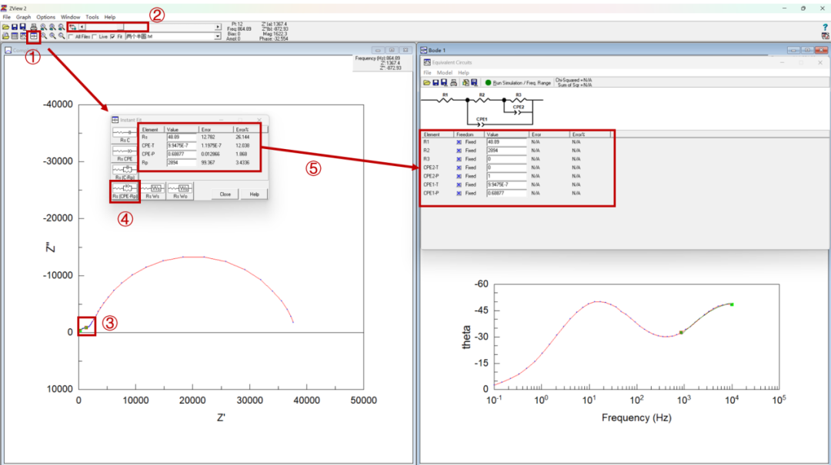The image size is (831, 465).
Task: Open the Graph menu
Action: tap(23, 17)
